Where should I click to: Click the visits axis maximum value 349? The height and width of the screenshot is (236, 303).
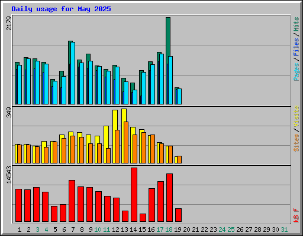(x=9, y=112)
